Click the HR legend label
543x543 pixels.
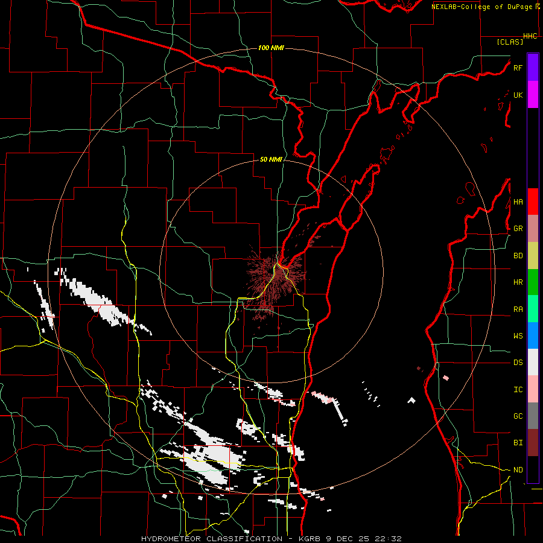(518, 282)
